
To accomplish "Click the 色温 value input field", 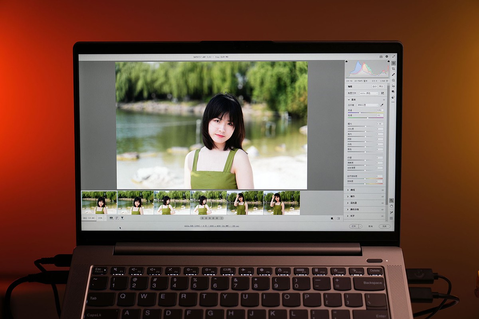I will pos(380,110).
